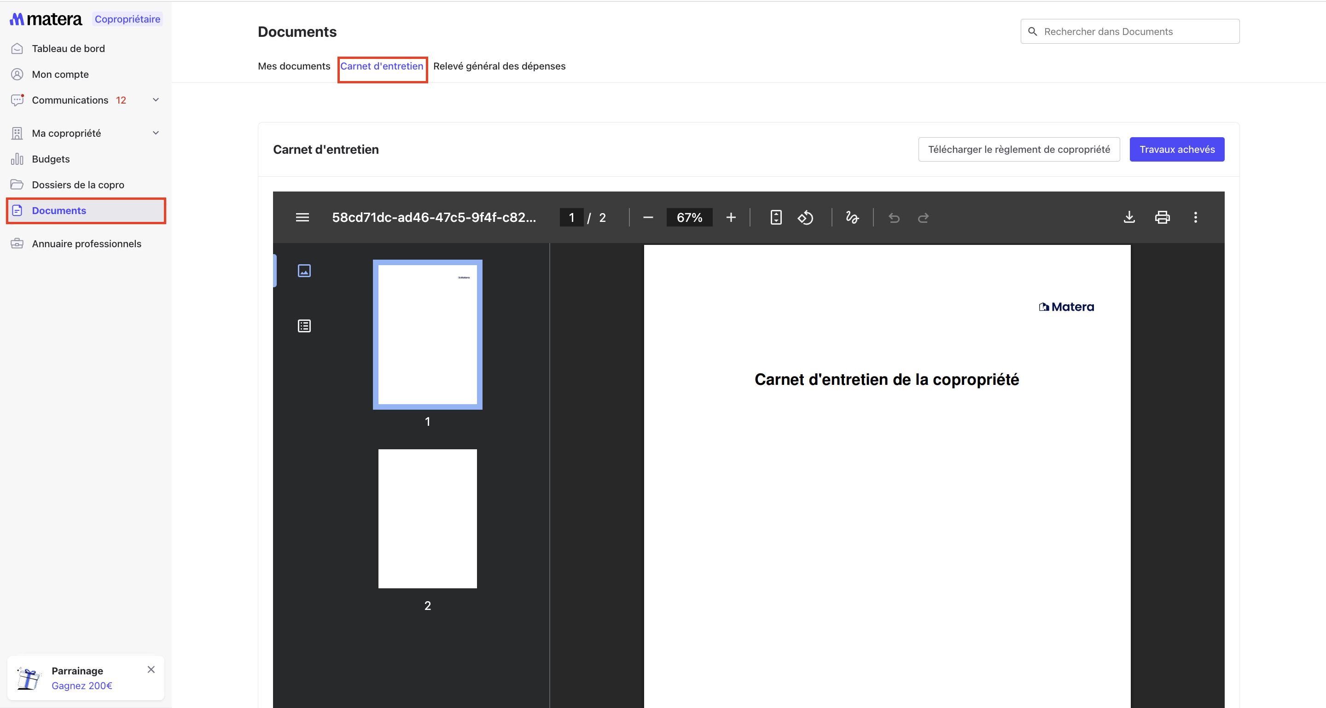The image size is (1326, 708).
Task: Open Relevé général des dépenses tab
Action: click(499, 66)
